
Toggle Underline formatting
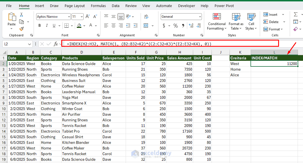coord(54,25)
